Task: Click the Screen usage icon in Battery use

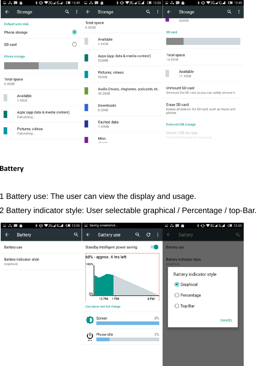Action: click(89, 320)
